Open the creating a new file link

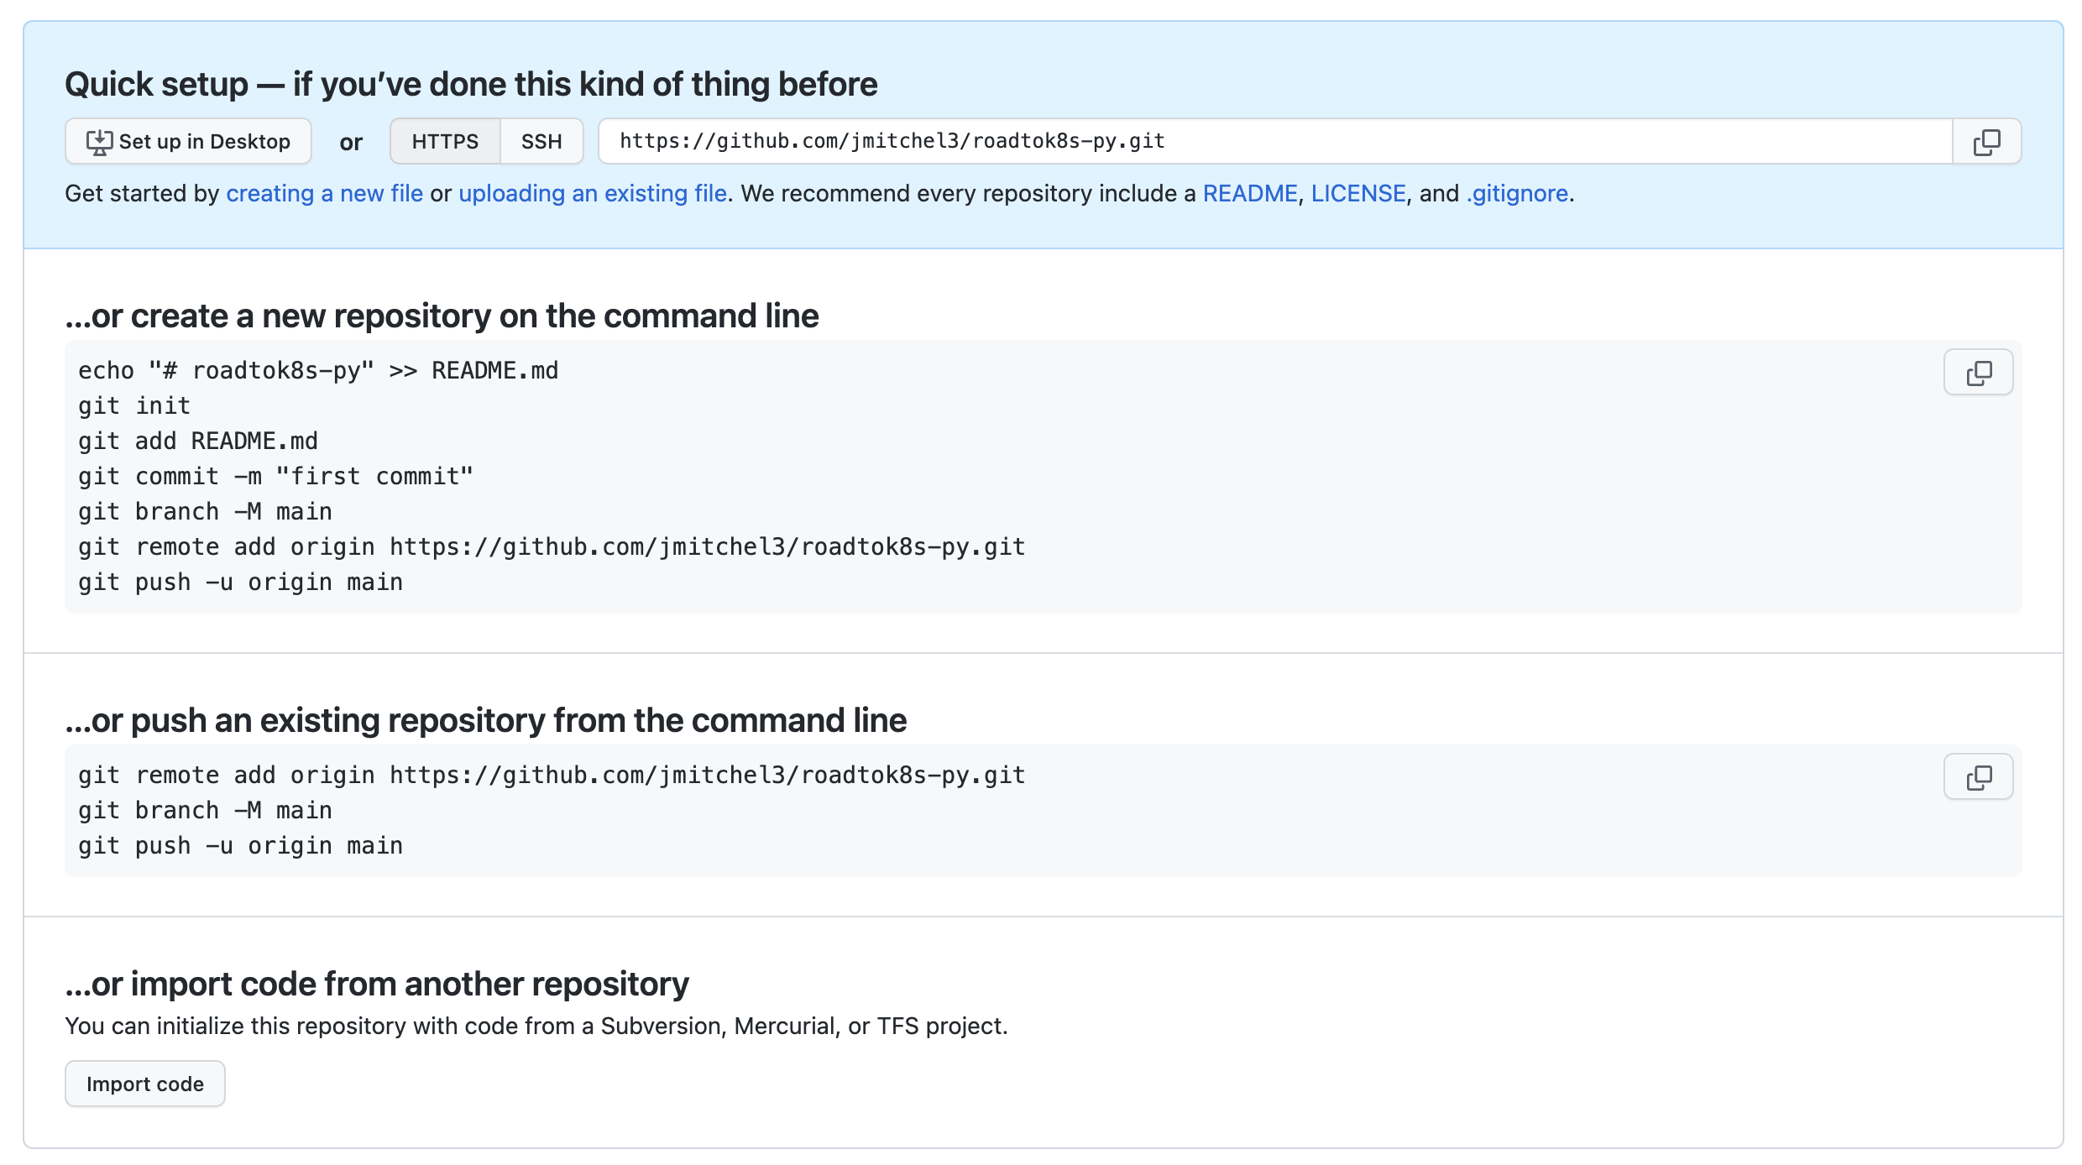pos(324,194)
